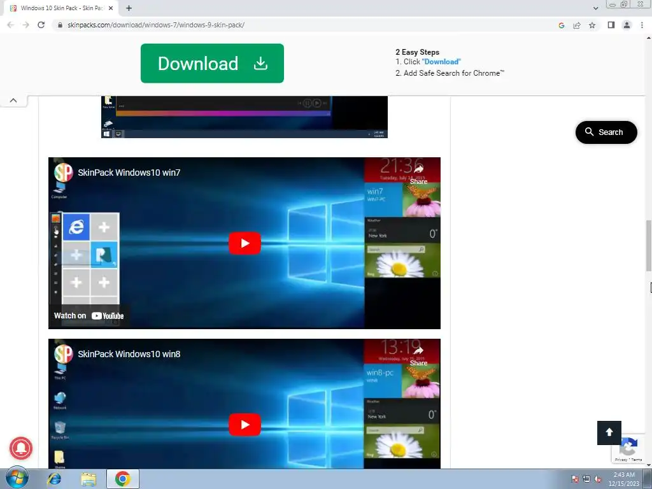652x489 pixels.
Task: Click the volume tray icon
Action: click(598, 479)
